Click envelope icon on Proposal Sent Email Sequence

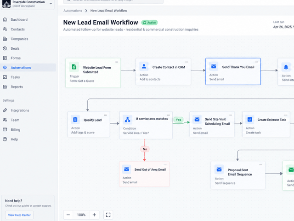[x=219, y=169]
